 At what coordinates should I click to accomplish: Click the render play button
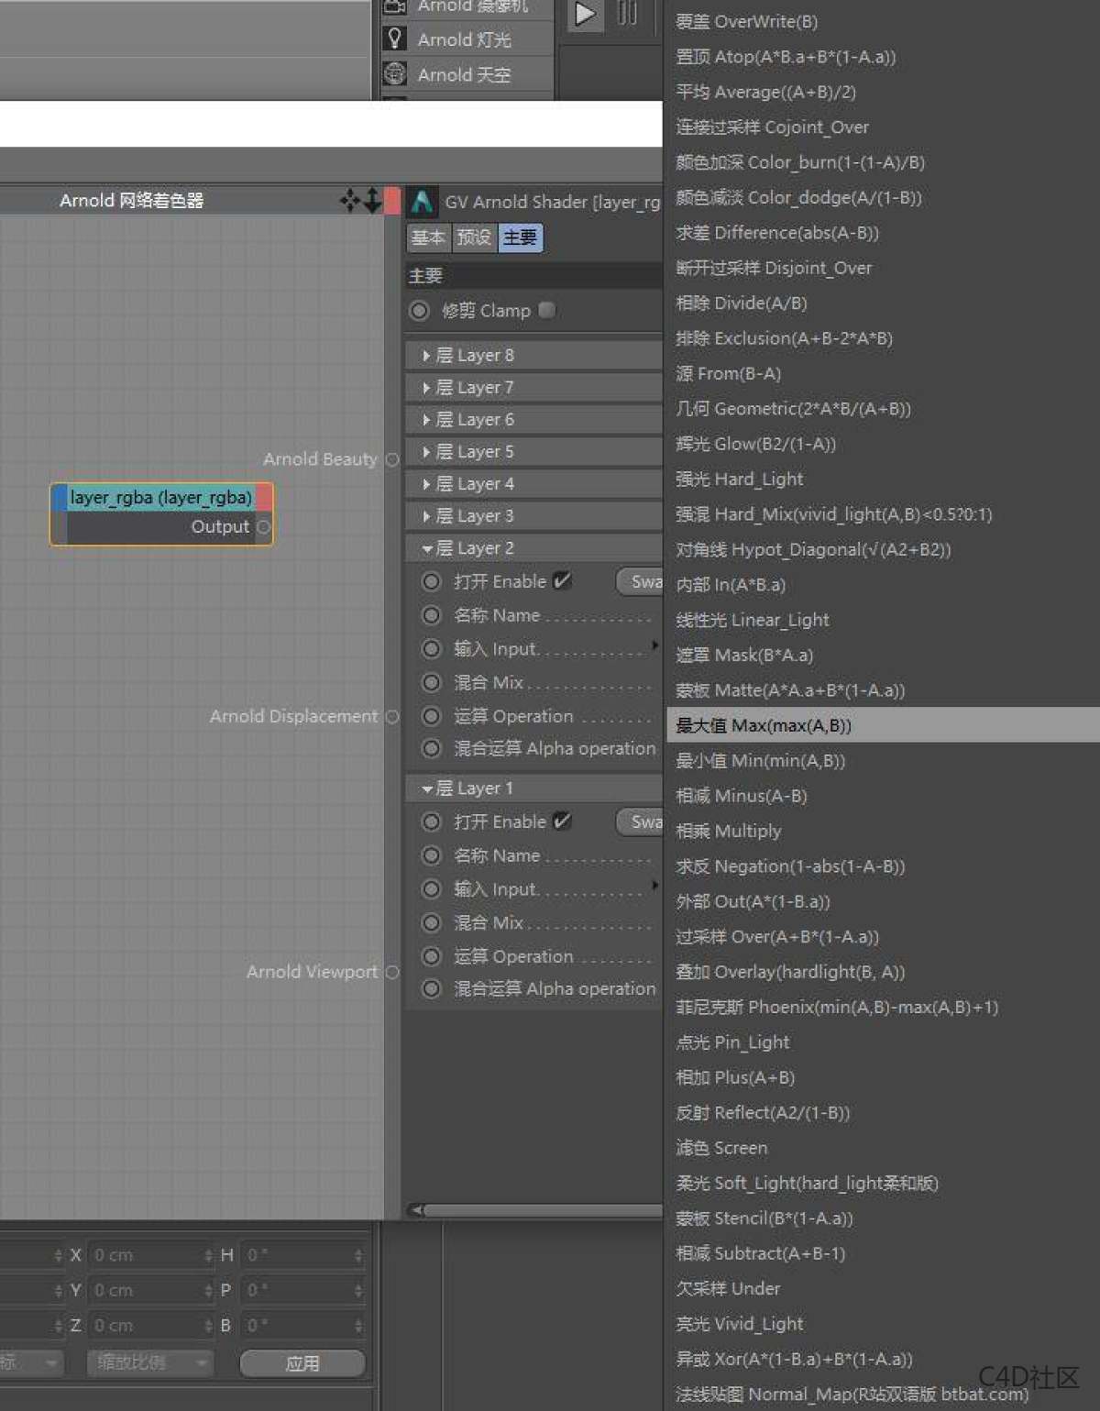(585, 14)
